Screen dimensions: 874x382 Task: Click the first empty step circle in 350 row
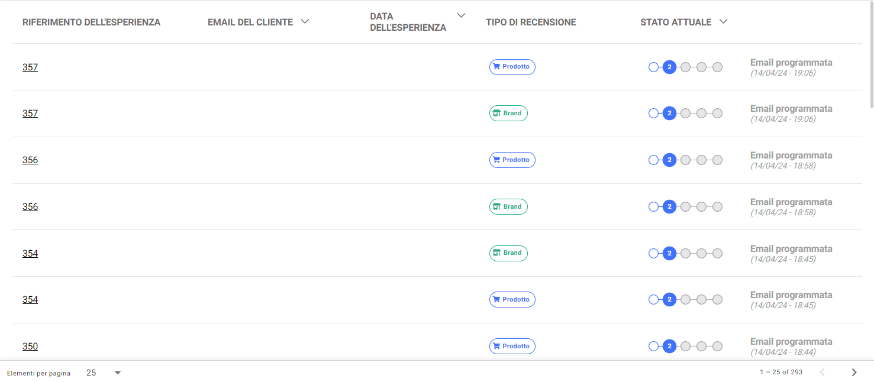653,347
